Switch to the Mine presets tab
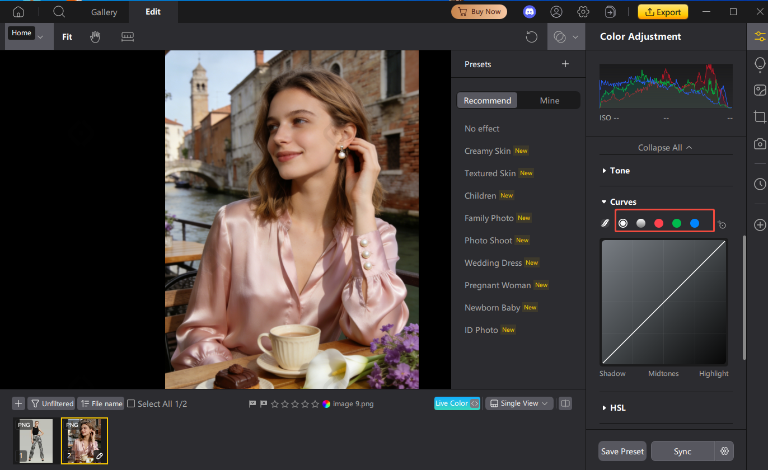This screenshot has height=470, width=768. coord(549,101)
